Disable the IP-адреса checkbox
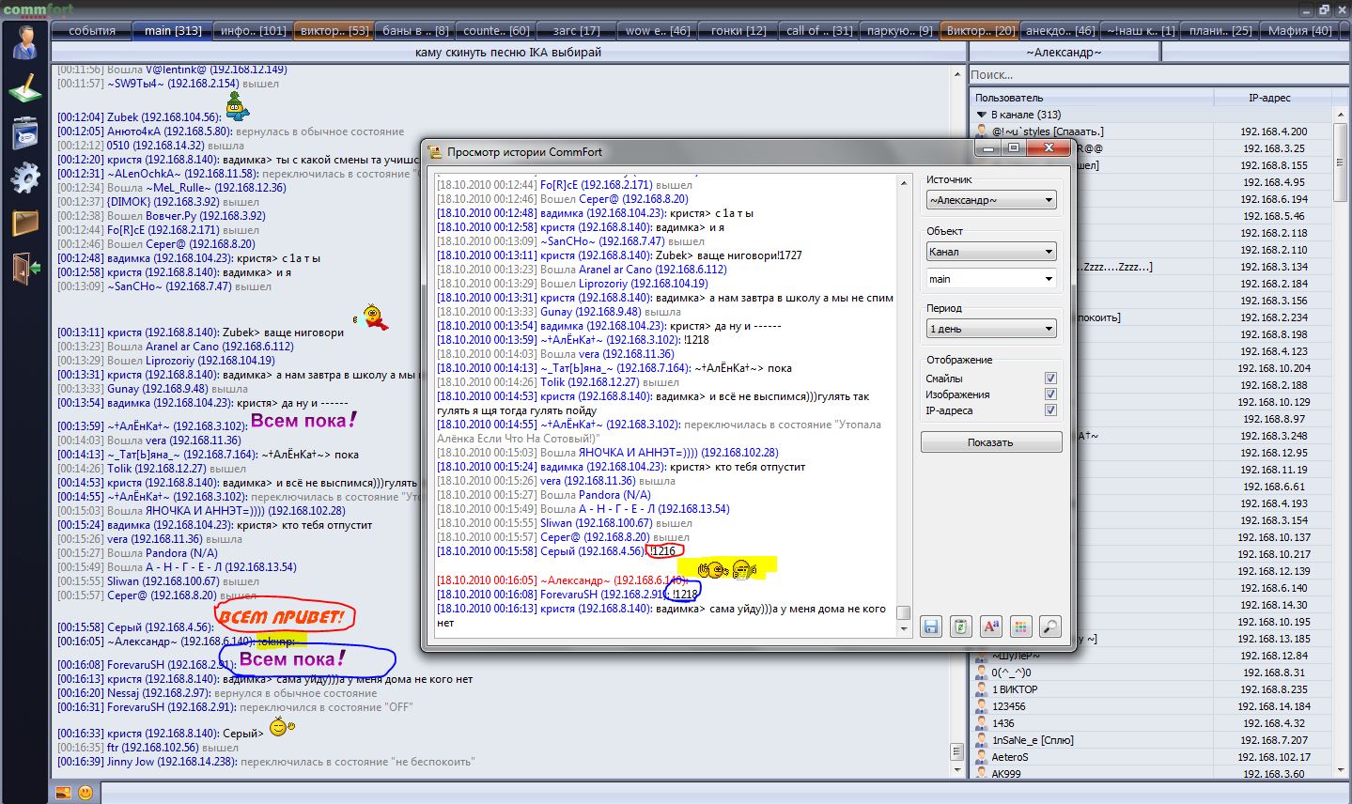The image size is (1352, 804). click(1050, 410)
